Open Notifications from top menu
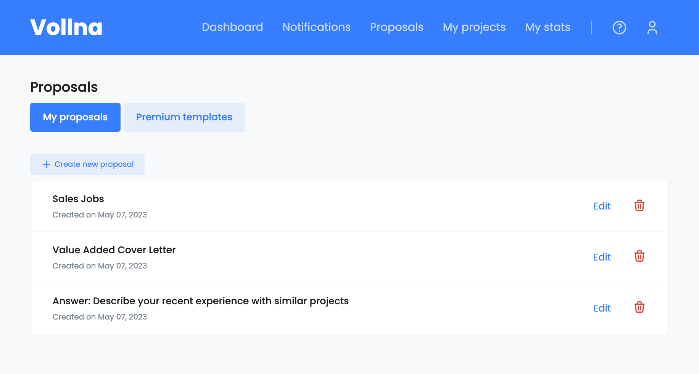Viewport: 699px width, 374px height. click(316, 27)
